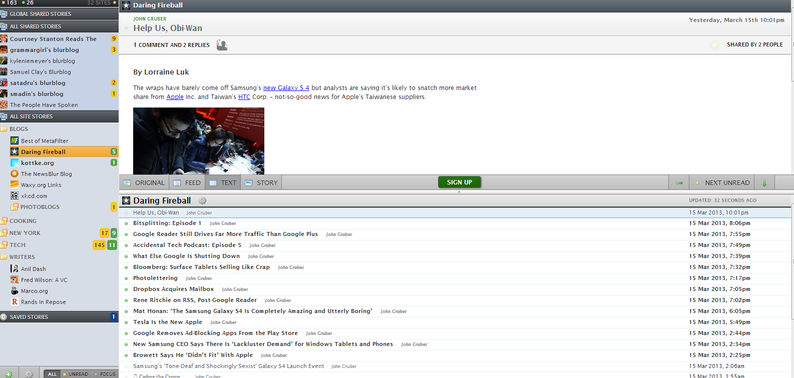794x378 pixels.
Task: Open the HTC link in article
Action: tap(244, 96)
